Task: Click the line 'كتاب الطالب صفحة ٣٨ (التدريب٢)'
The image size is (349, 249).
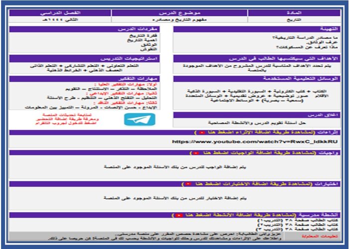Action: 298,225
